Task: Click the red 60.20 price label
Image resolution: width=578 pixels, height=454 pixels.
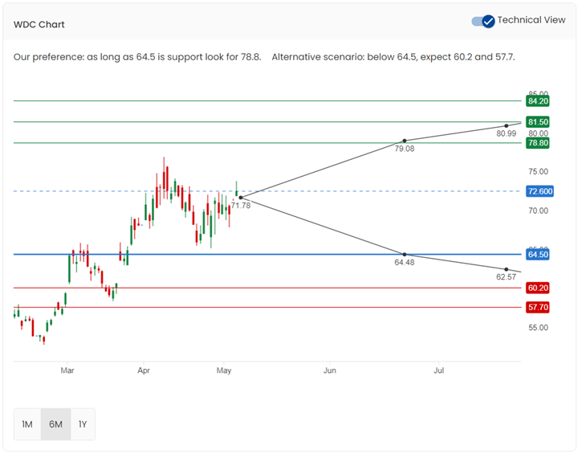Action: coord(538,288)
